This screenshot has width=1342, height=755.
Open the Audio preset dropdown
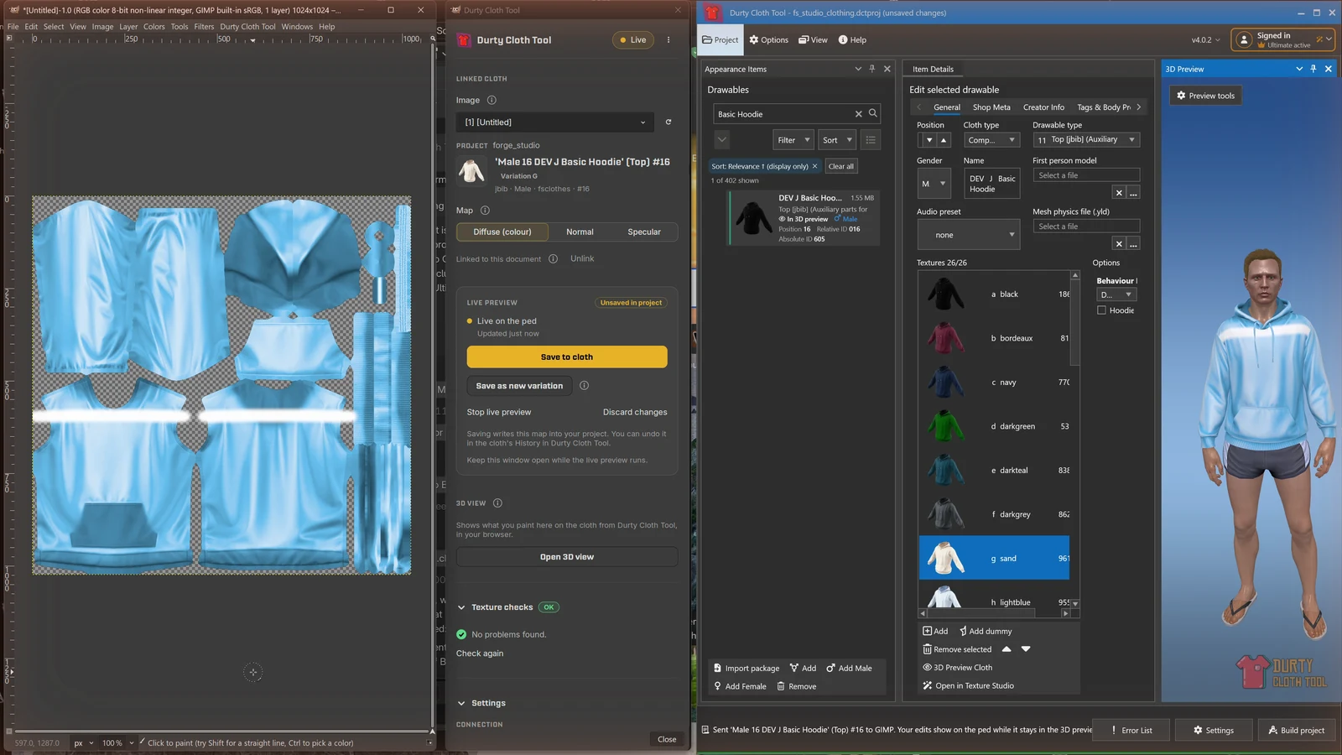tap(968, 235)
